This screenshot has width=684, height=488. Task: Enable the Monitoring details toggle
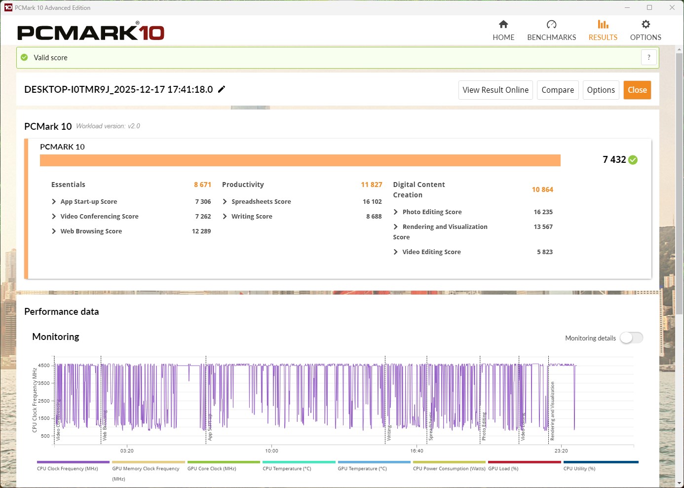(631, 338)
